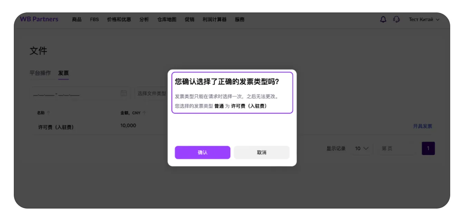Image resolution: width=464 pixels, height=221 pixels.
Task: Sort by 金额, CNY column arrow
Action: [144, 113]
